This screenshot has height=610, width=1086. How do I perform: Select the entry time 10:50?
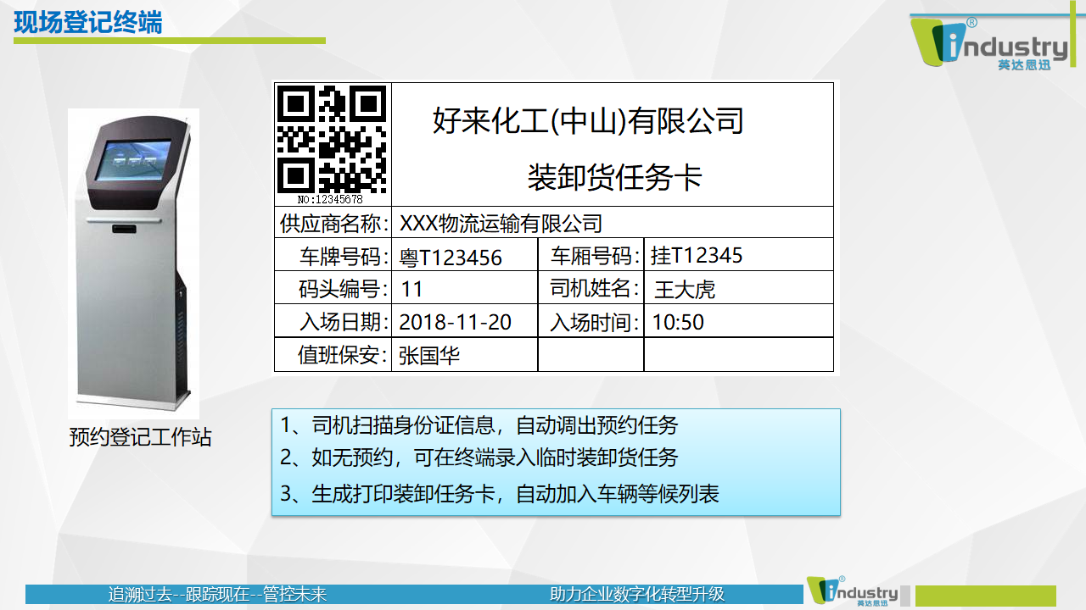tap(678, 322)
